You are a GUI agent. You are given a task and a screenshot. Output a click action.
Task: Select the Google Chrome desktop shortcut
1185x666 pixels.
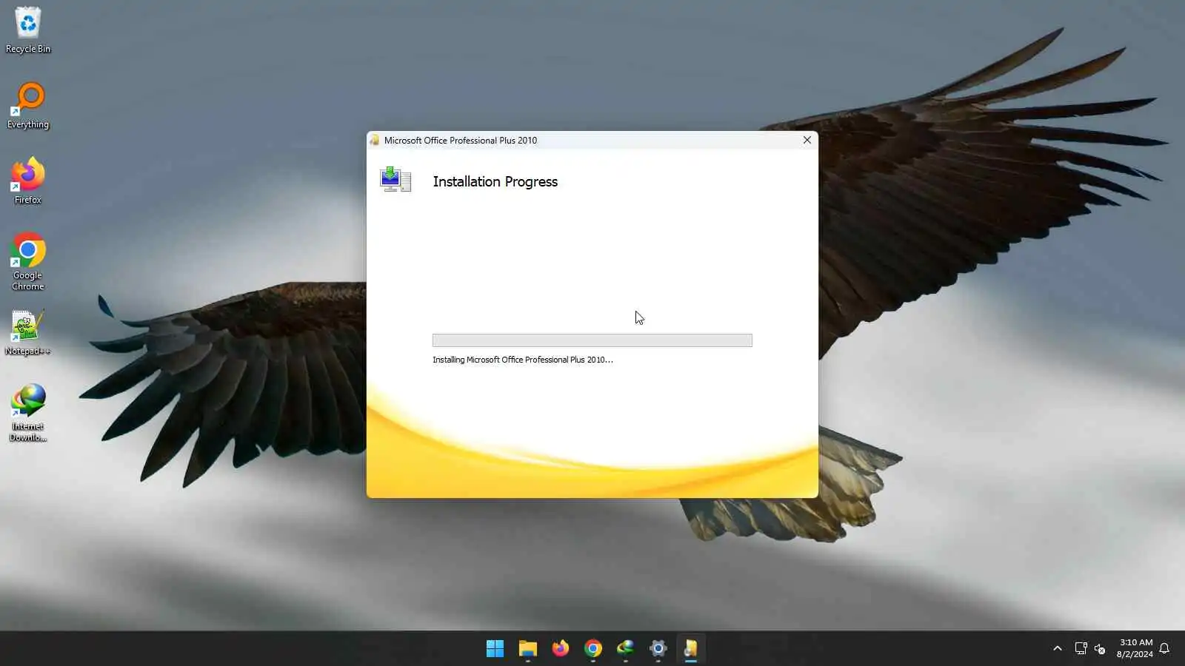(28, 262)
